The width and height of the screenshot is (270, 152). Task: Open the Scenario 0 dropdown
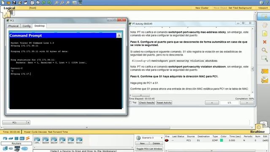pyautogui.click(x=152, y=138)
